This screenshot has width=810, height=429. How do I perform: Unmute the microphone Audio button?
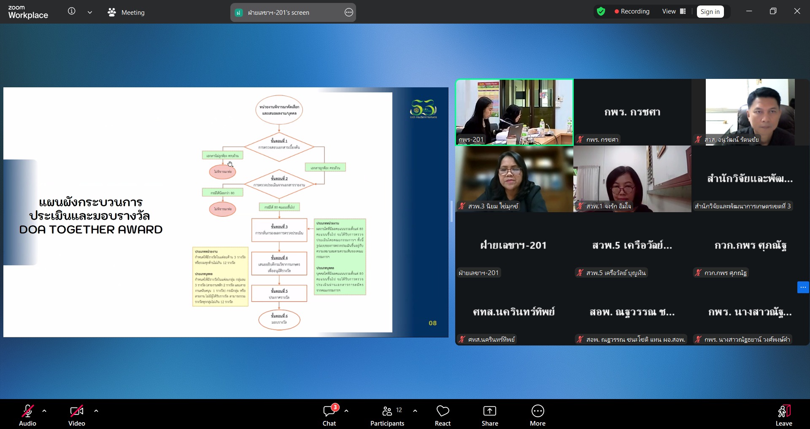27,416
